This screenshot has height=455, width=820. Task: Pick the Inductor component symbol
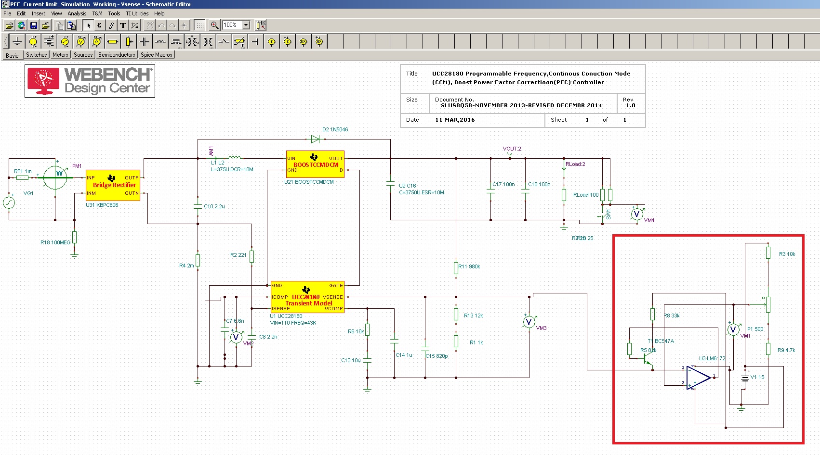tap(160, 42)
